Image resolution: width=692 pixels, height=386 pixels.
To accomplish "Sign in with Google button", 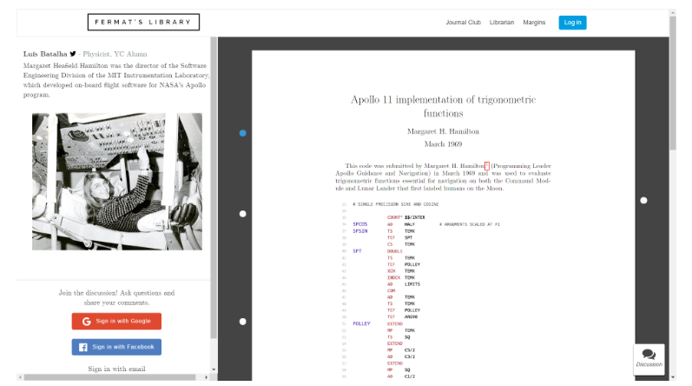I will click(x=116, y=321).
